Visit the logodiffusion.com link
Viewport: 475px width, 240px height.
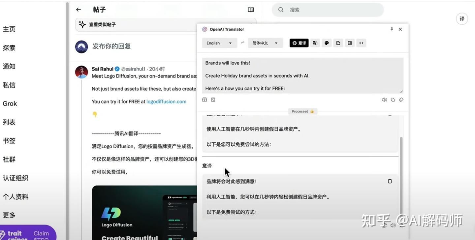[166, 101]
